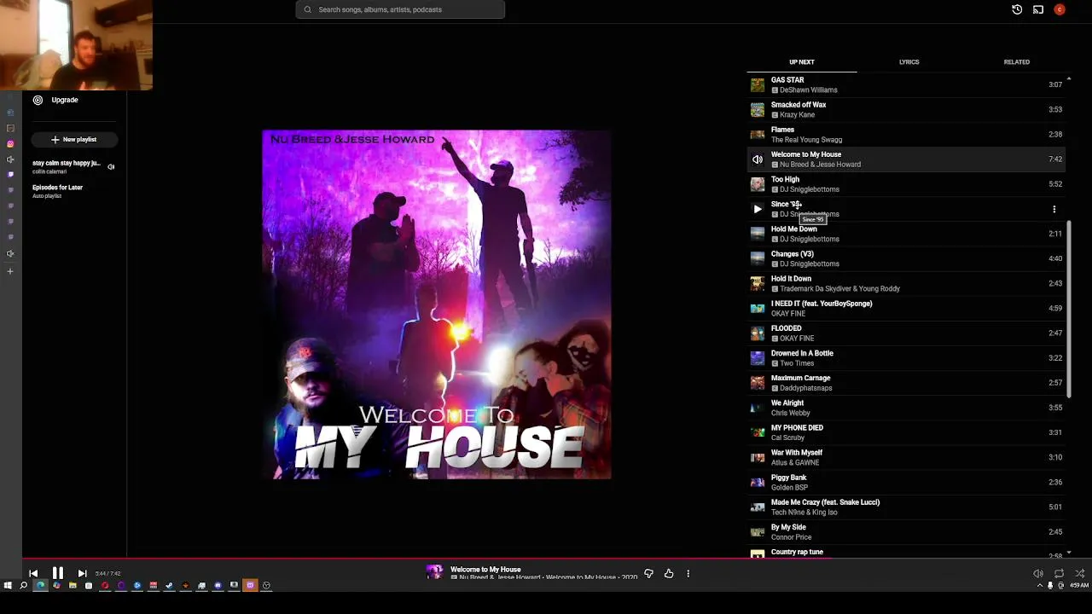Click the queue list scrollbar

tap(1069, 310)
